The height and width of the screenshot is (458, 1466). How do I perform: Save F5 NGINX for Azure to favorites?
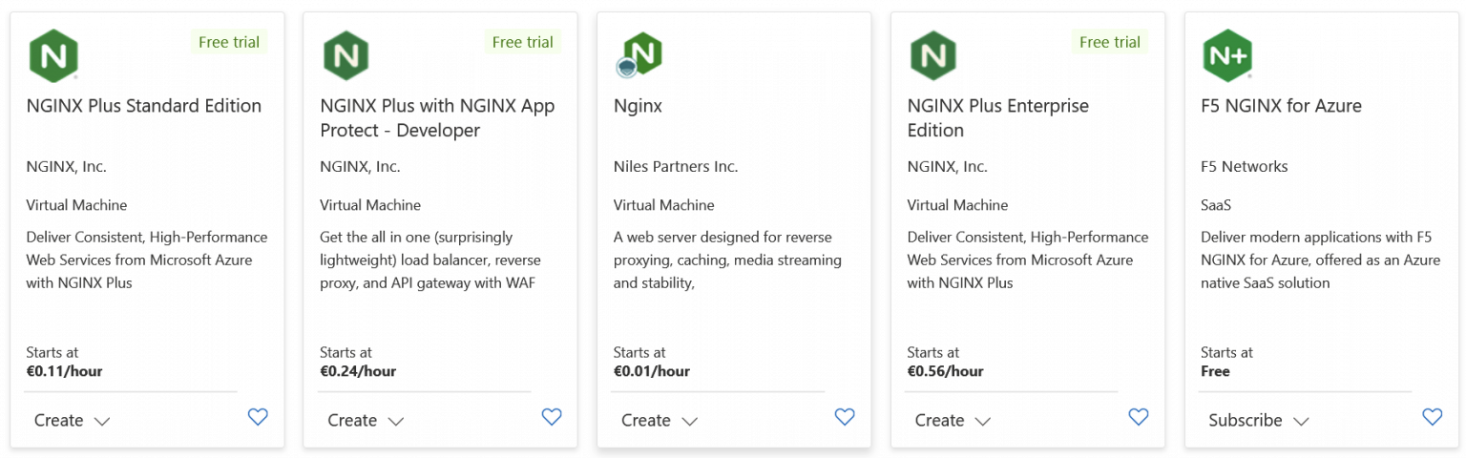click(x=1433, y=417)
